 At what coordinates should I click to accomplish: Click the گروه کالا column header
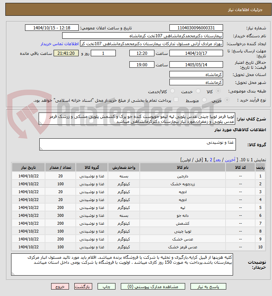coord(92,167)
